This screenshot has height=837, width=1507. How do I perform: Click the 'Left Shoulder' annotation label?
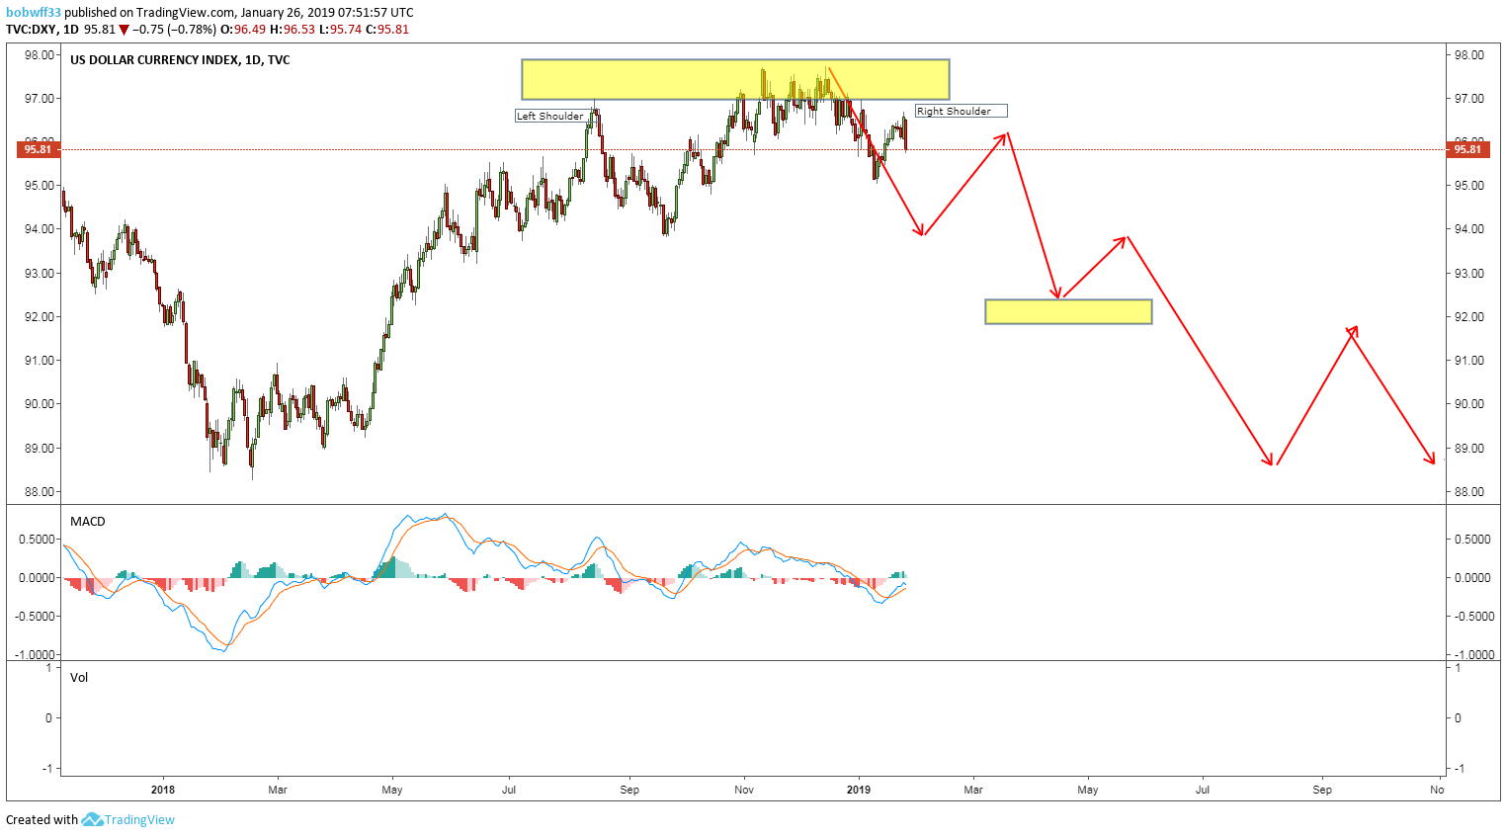pyautogui.click(x=550, y=116)
